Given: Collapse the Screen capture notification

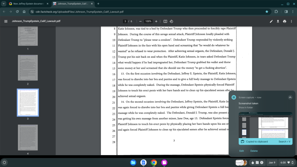Looking at the screenshot, I should [290, 97].
